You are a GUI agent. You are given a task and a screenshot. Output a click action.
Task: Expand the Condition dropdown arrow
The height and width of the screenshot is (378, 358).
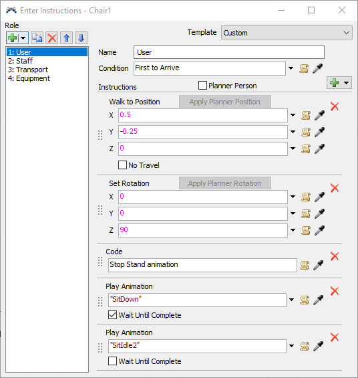pos(291,68)
